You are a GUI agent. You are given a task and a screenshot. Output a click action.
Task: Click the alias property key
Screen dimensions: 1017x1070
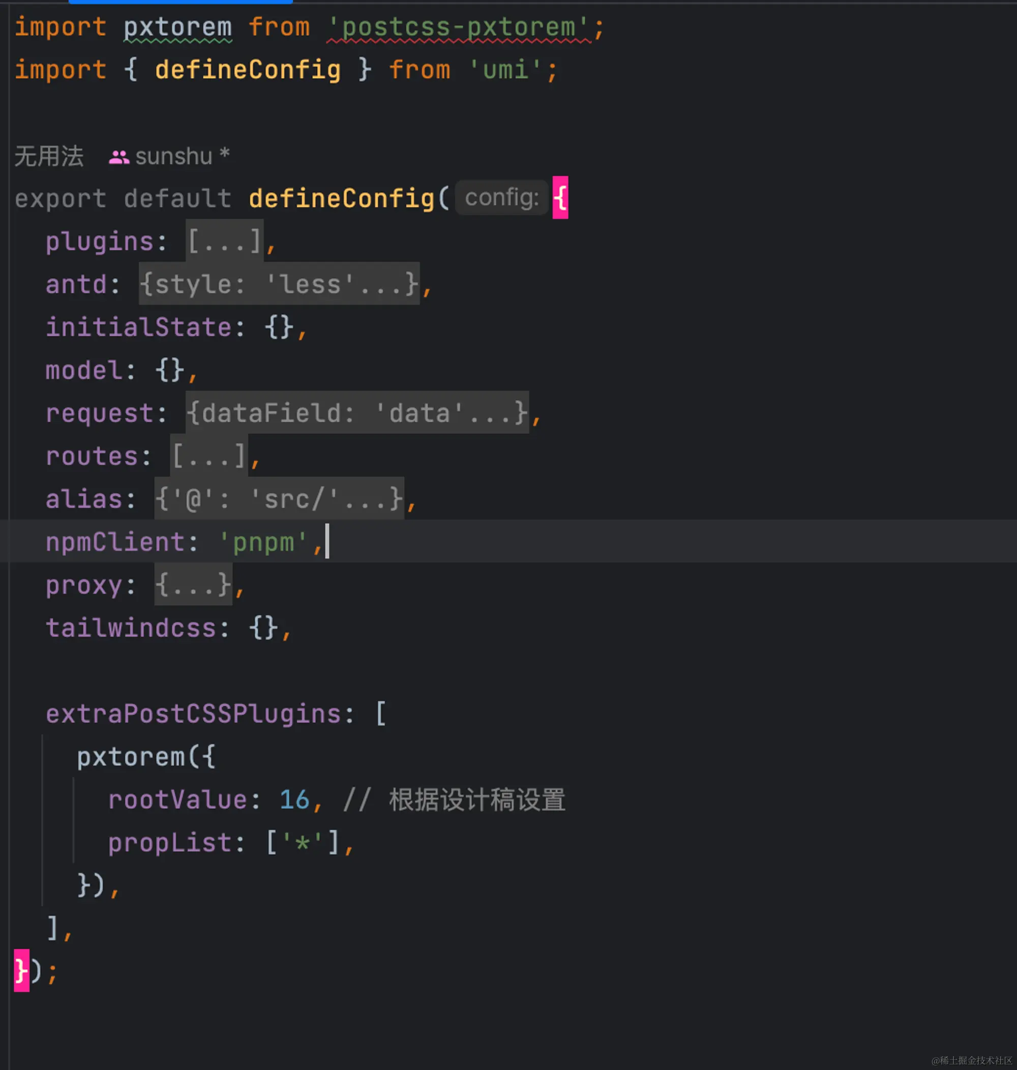click(x=84, y=498)
